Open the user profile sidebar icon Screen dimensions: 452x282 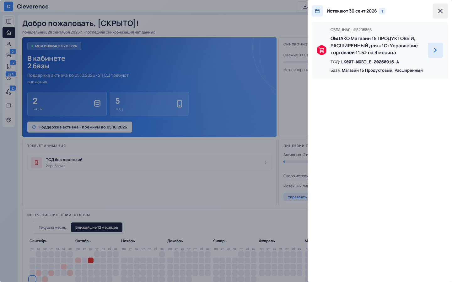point(9,44)
